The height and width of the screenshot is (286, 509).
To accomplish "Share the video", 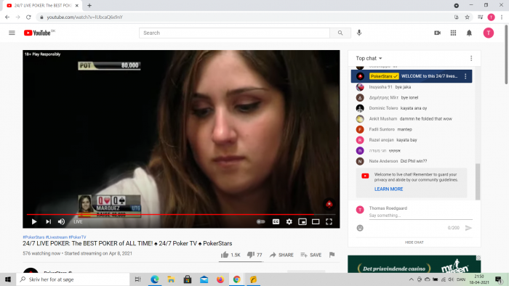I will pos(281,255).
